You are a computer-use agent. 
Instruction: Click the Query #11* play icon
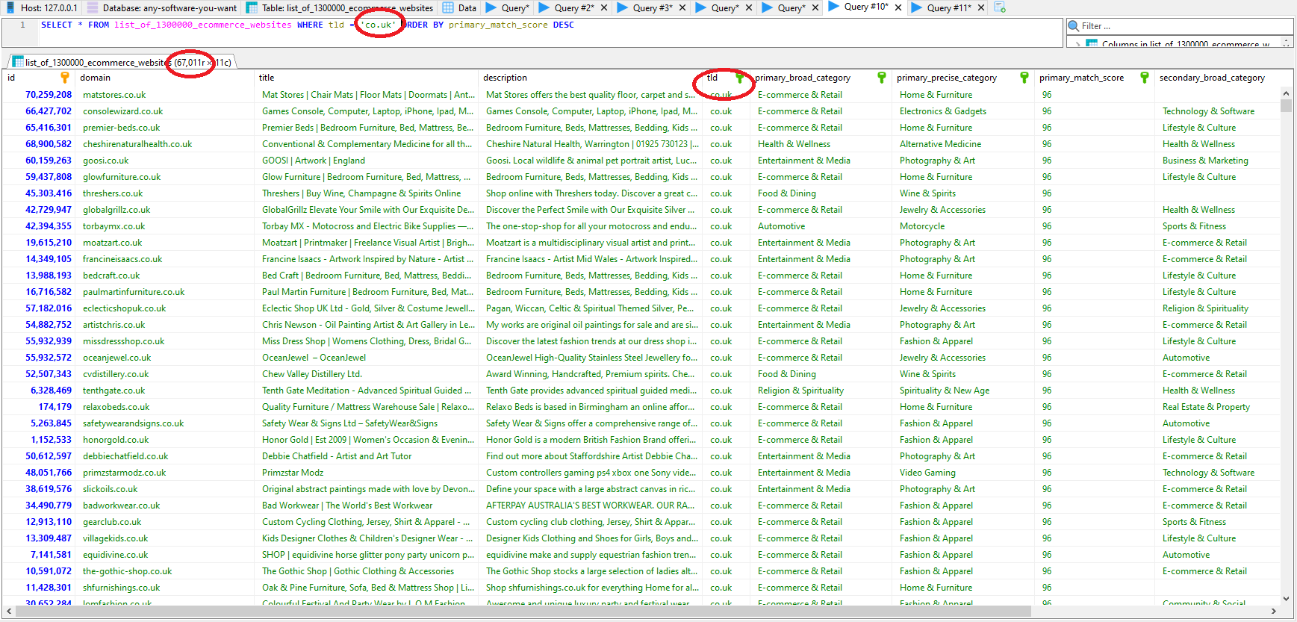[x=918, y=7]
